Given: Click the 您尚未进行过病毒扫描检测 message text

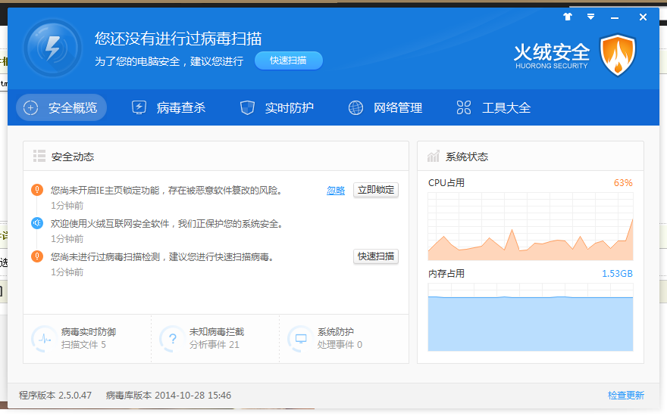Looking at the screenshot, I should coord(162,257).
